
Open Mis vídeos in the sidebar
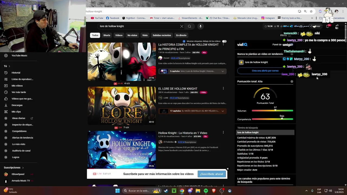[17, 86]
